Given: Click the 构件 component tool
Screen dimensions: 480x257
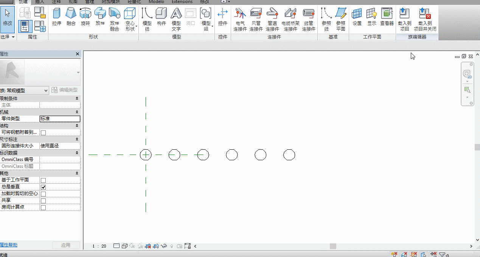Looking at the screenshot, I should pyautogui.click(x=162, y=17).
